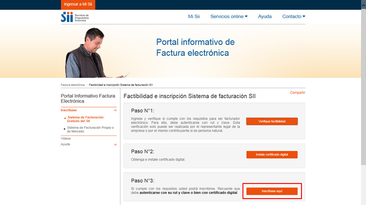Click the page scroll-up arrow
The image size is (366, 205).
(363, 5)
